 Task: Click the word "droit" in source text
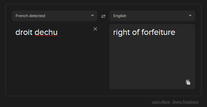tap(24, 32)
